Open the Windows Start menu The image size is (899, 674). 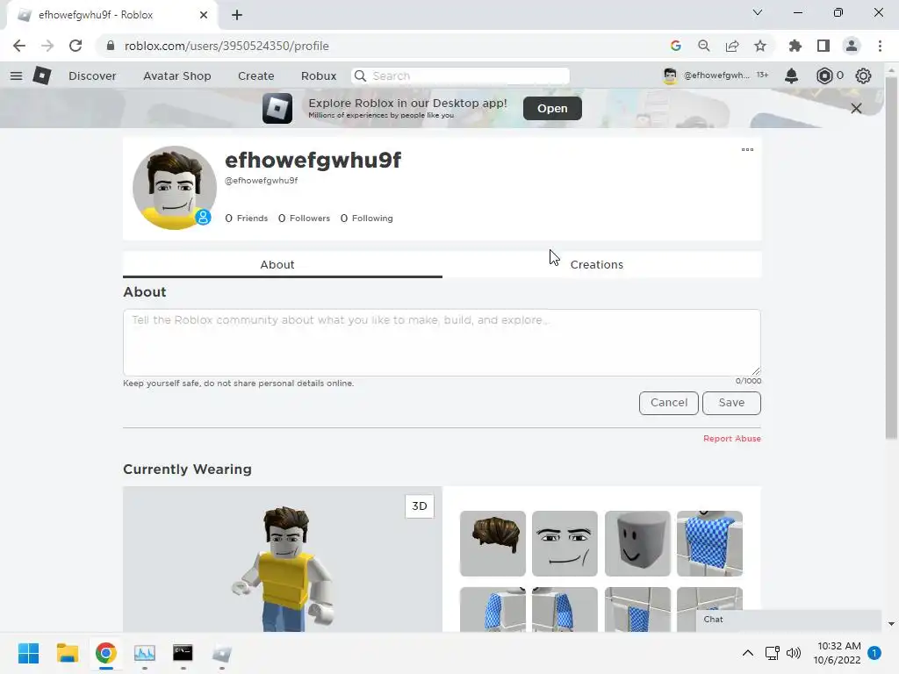28,653
